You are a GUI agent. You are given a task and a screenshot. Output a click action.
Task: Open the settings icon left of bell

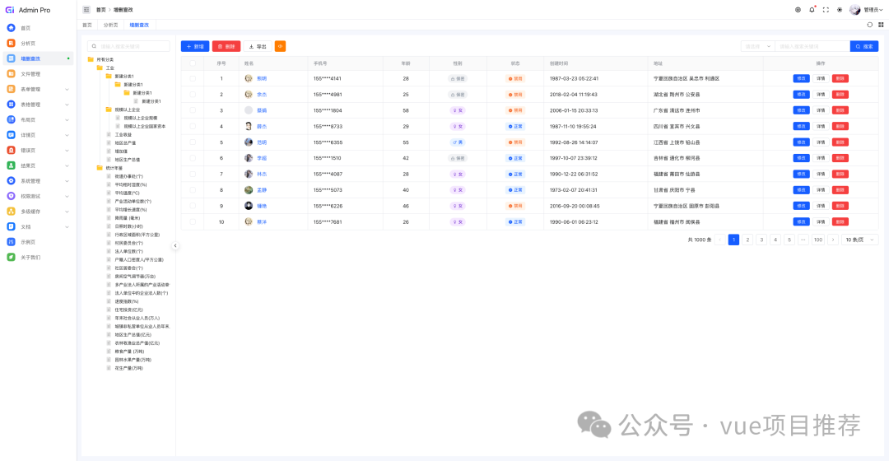pyautogui.click(x=798, y=10)
